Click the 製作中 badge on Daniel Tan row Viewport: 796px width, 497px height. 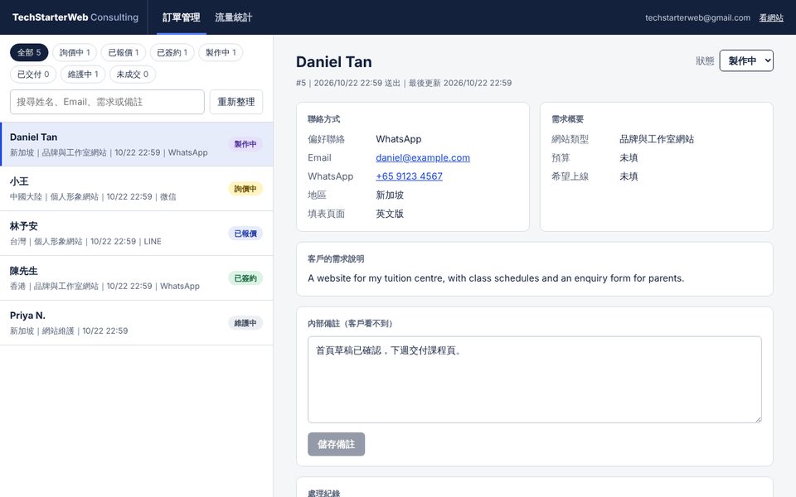click(245, 144)
